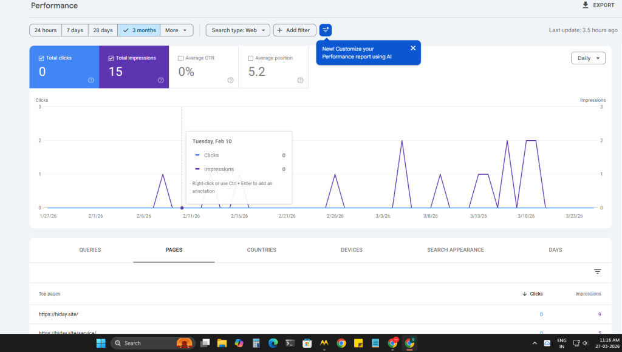This screenshot has width=622, height=352.
Task: Open help icon on Total clicks card
Action: (91, 80)
